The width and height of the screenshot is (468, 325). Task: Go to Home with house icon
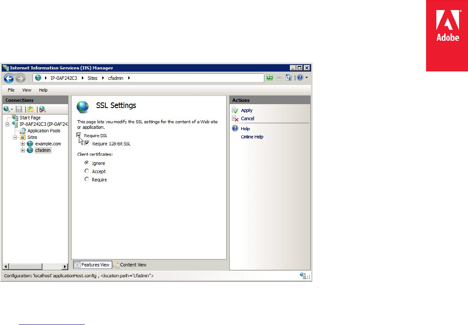point(289,78)
